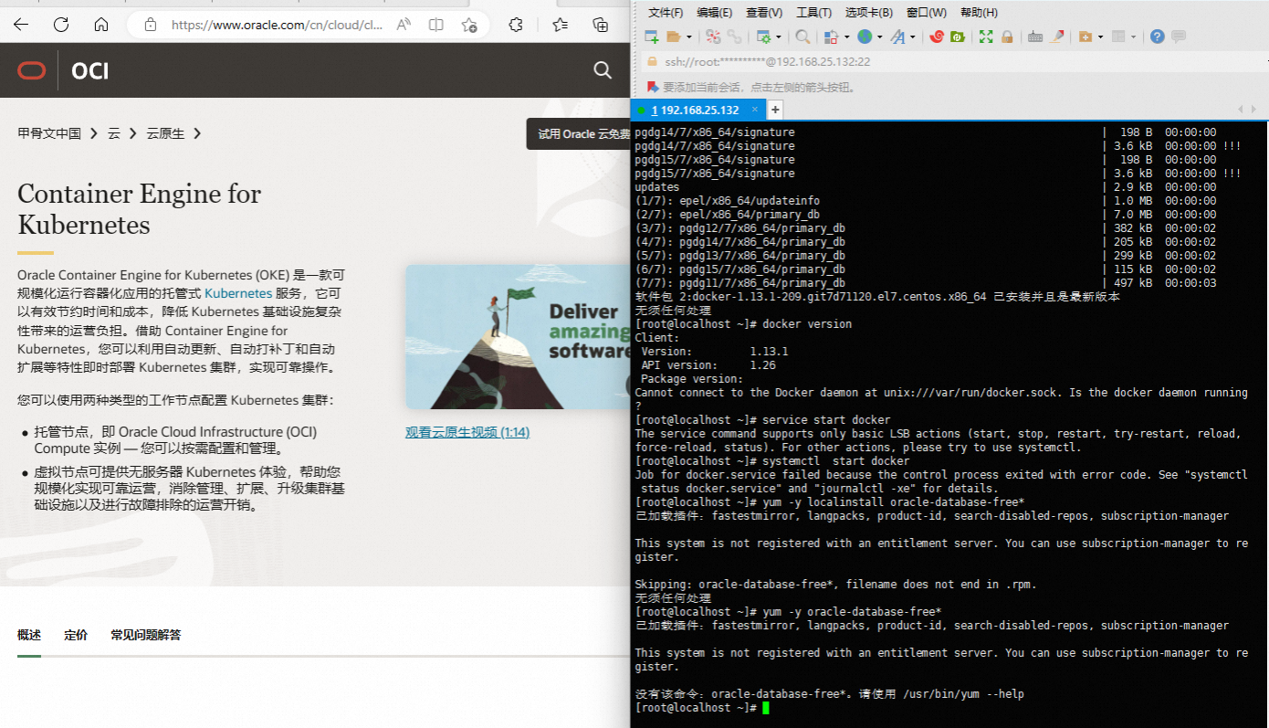Image resolution: width=1269 pixels, height=728 pixels.
Task: Open the Oracle site search magnifier
Action: tap(603, 70)
